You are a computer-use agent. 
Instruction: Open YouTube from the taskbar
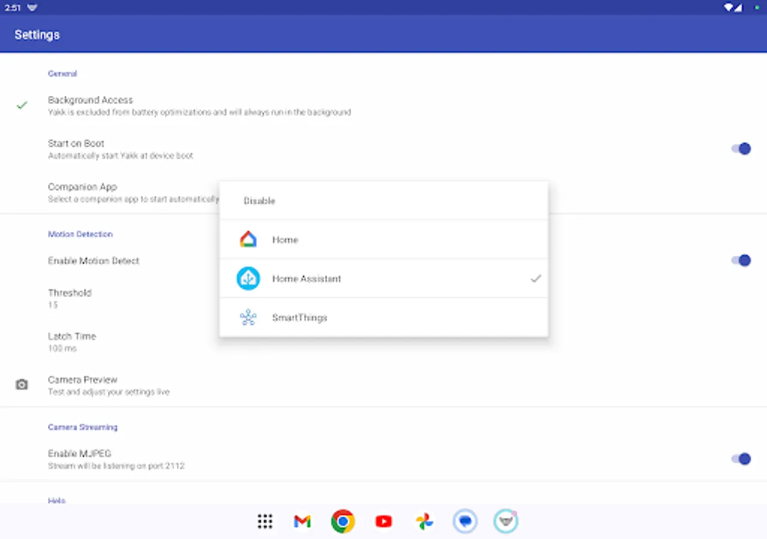[383, 521]
